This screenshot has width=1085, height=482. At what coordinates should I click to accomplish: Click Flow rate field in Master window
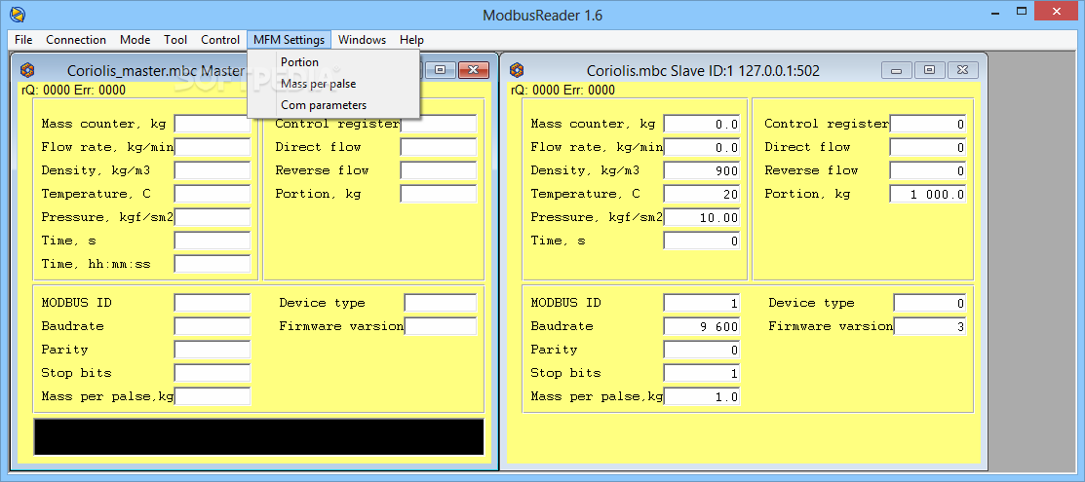tap(213, 147)
